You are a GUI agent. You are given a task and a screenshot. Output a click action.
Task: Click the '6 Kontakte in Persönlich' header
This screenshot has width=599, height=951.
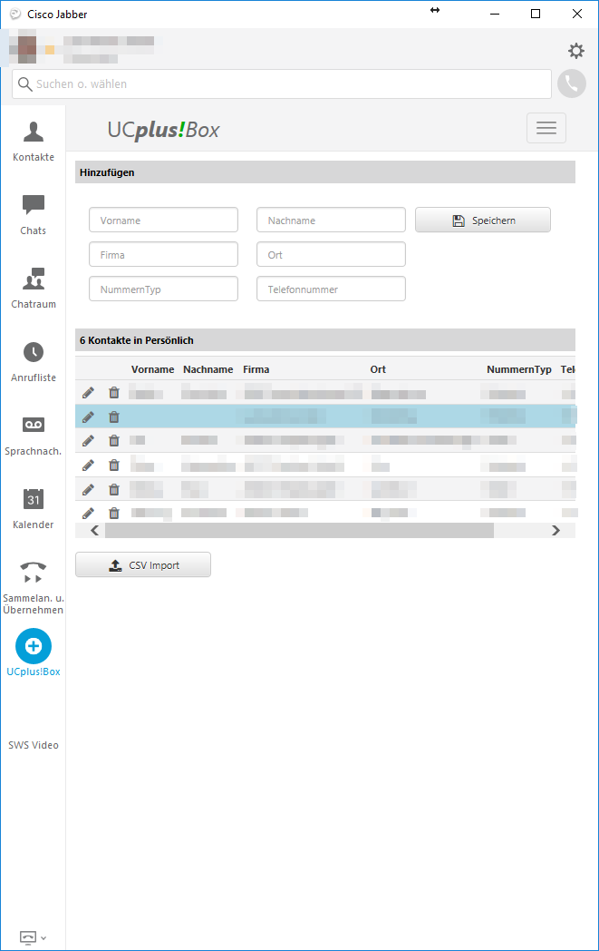pyautogui.click(x=325, y=340)
